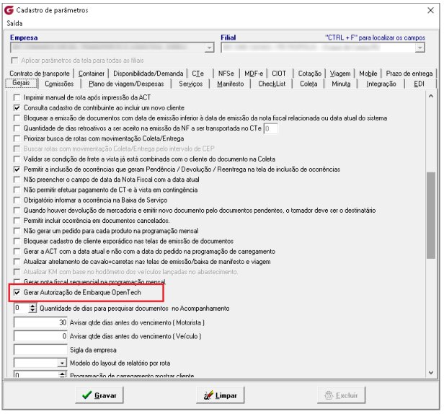This screenshot has width=444, height=414.
Task: Open the MDF-e tab
Action: tap(254, 74)
